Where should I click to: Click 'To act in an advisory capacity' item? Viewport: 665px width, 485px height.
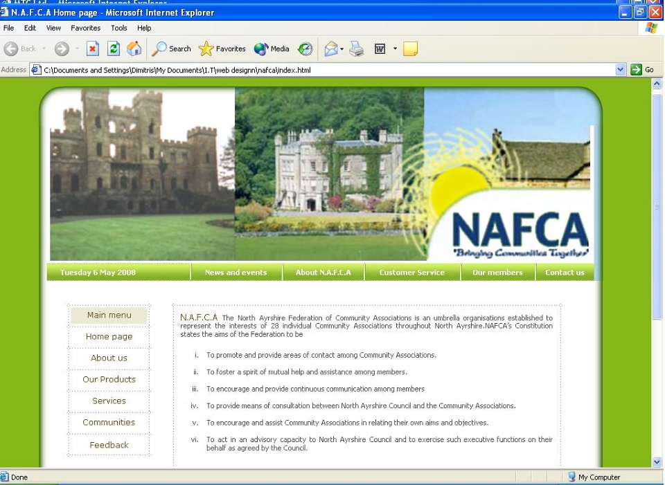[x=380, y=443]
